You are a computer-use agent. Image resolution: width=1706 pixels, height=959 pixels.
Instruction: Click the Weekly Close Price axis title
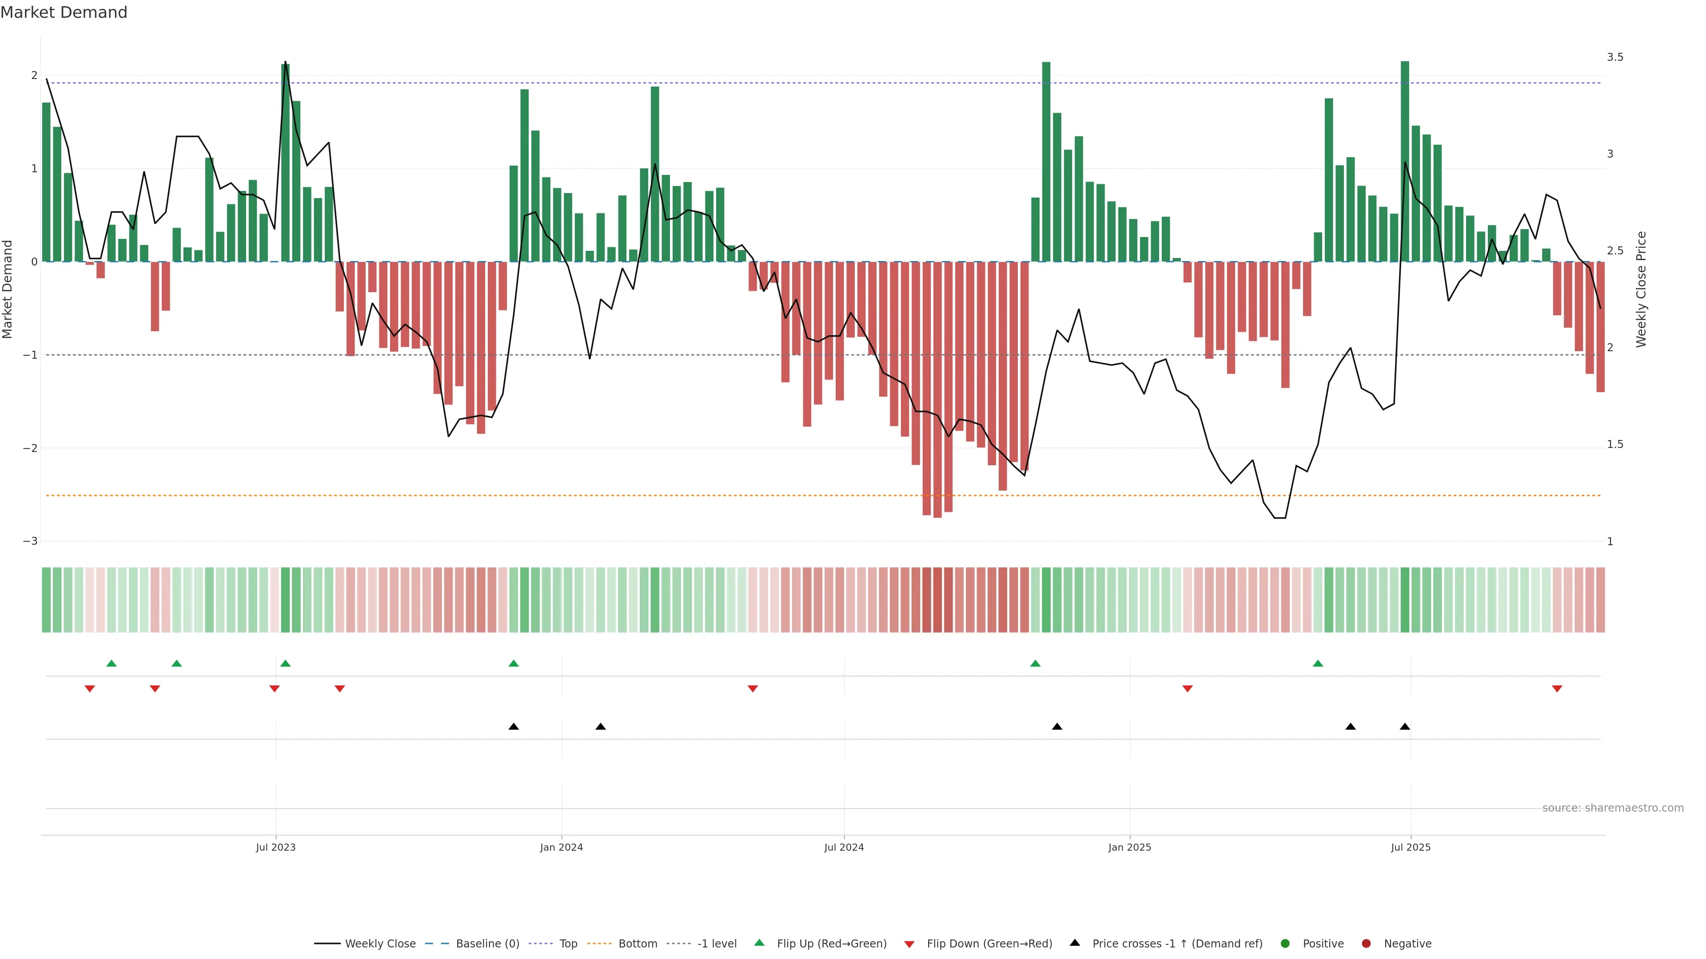1641,289
